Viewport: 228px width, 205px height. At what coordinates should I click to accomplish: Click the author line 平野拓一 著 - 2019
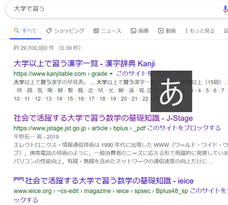point(36,137)
